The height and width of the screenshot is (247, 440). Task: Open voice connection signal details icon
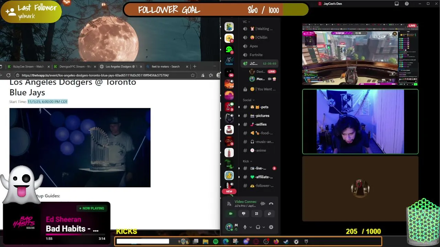click(x=229, y=204)
